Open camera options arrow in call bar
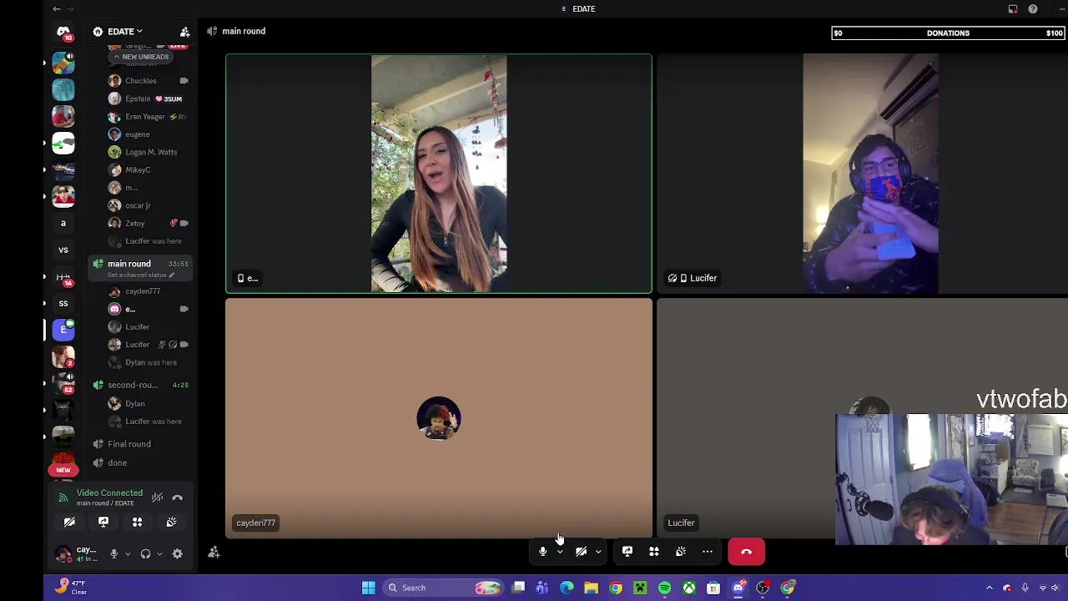The height and width of the screenshot is (601, 1068). pyautogui.click(x=598, y=552)
